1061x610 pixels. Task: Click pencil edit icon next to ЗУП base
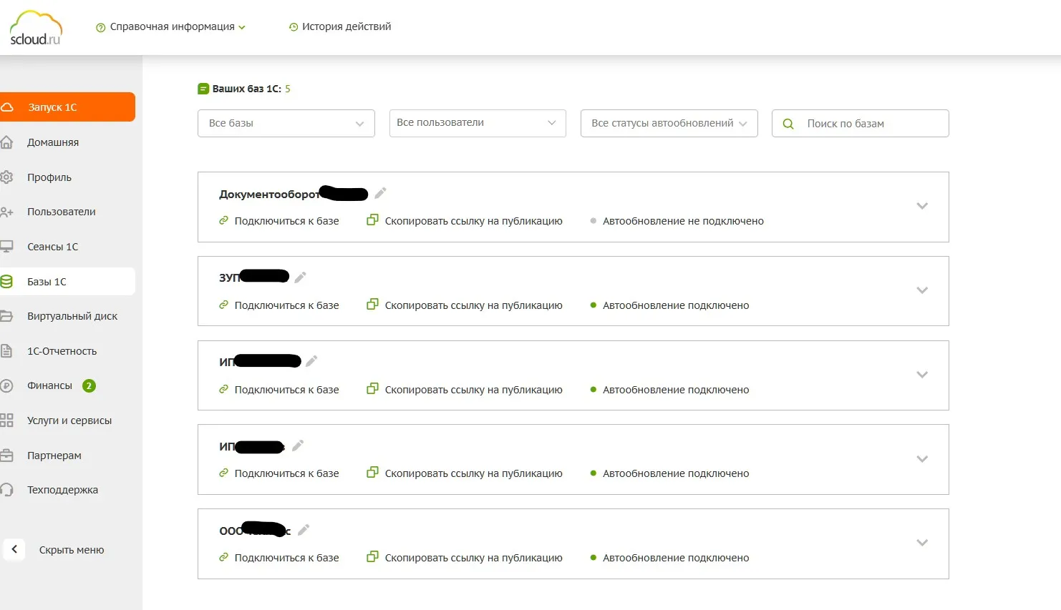[301, 277]
